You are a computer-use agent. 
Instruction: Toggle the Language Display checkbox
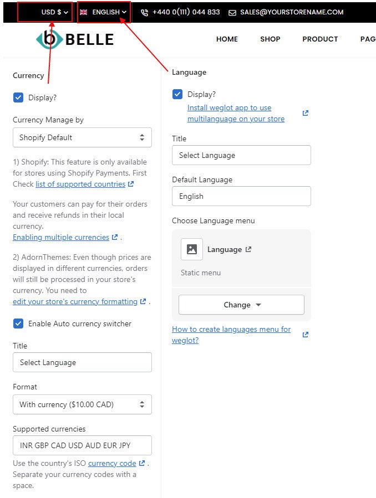[177, 94]
